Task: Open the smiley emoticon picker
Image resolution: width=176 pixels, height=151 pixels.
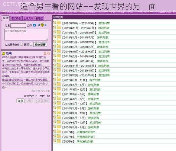Action: click(42, 25)
